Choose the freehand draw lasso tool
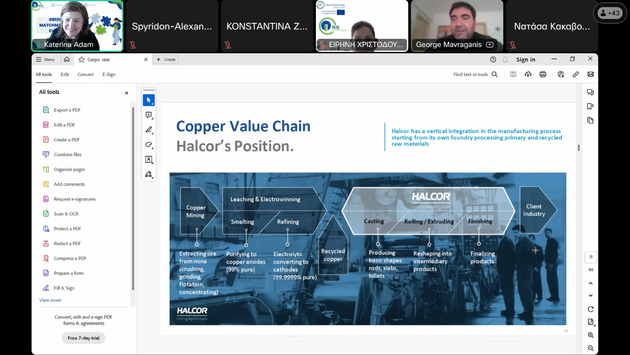630x355 pixels. pyautogui.click(x=149, y=145)
